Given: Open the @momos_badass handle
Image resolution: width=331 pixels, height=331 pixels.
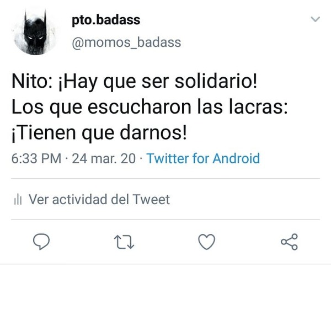Looking at the screenshot, I should click(126, 42).
